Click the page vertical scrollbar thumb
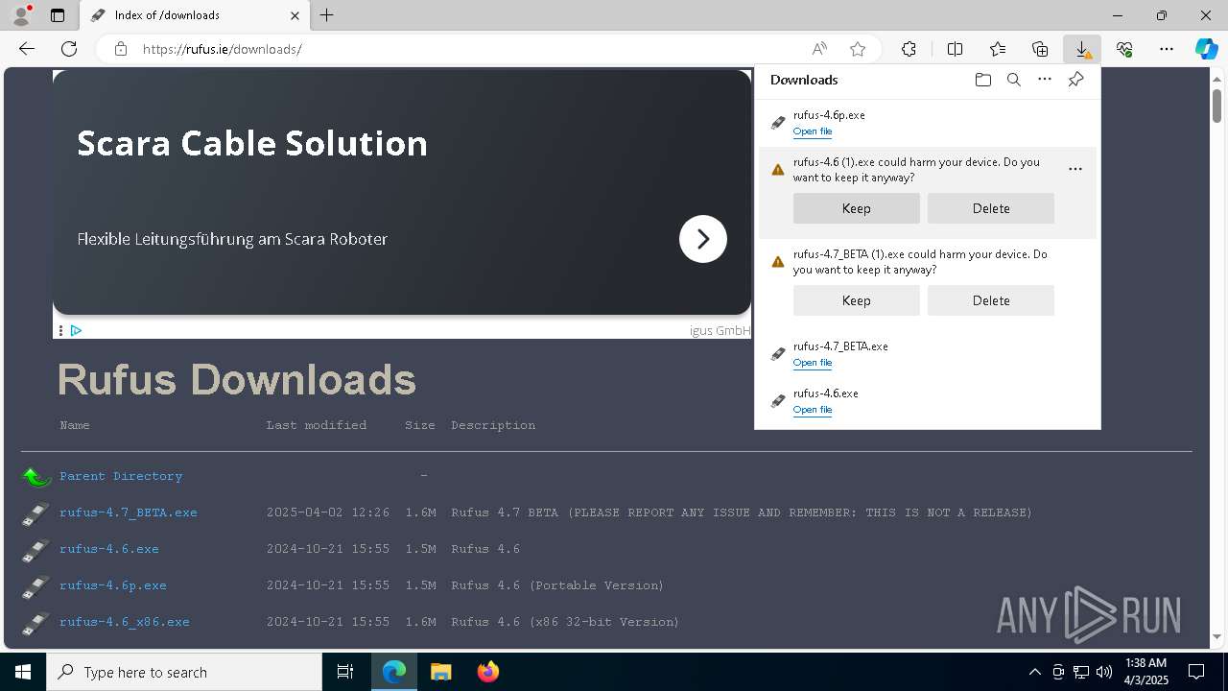 click(1216, 105)
